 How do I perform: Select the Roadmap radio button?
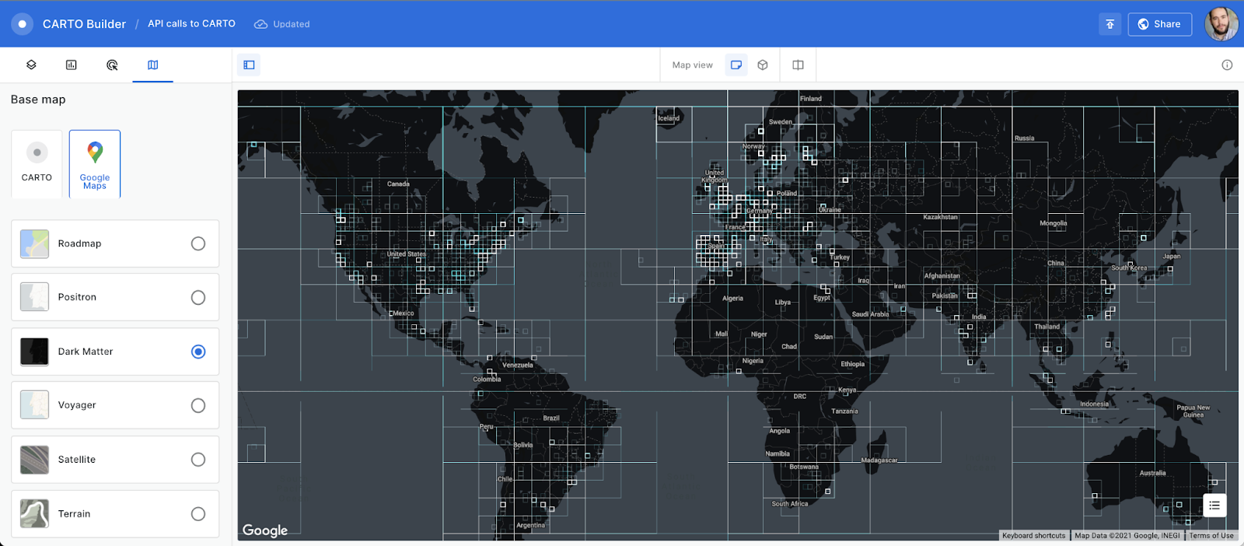click(x=198, y=243)
